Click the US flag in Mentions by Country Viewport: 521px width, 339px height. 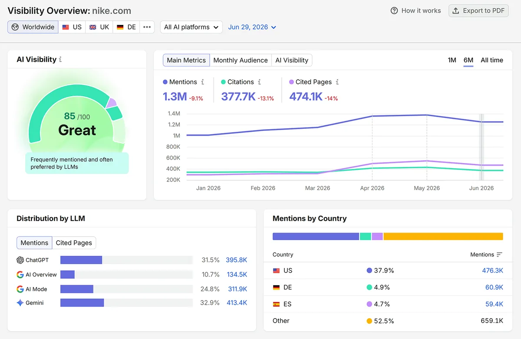[276, 271]
